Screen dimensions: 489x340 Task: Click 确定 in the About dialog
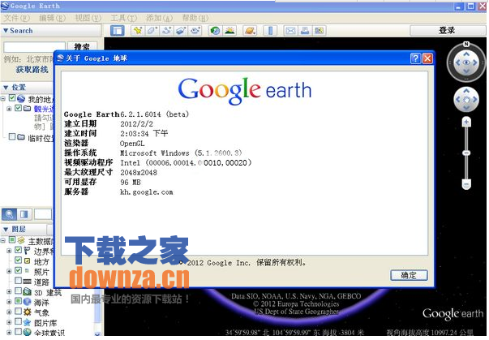coord(409,275)
